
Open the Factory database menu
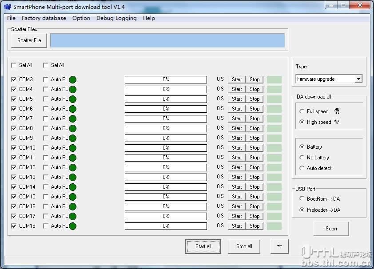point(44,18)
